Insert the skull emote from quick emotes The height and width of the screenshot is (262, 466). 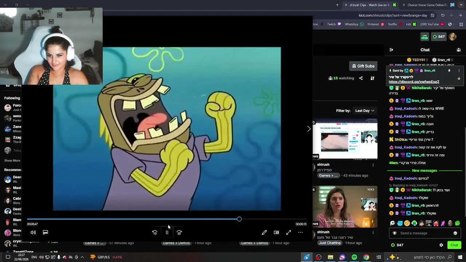coord(392,223)
